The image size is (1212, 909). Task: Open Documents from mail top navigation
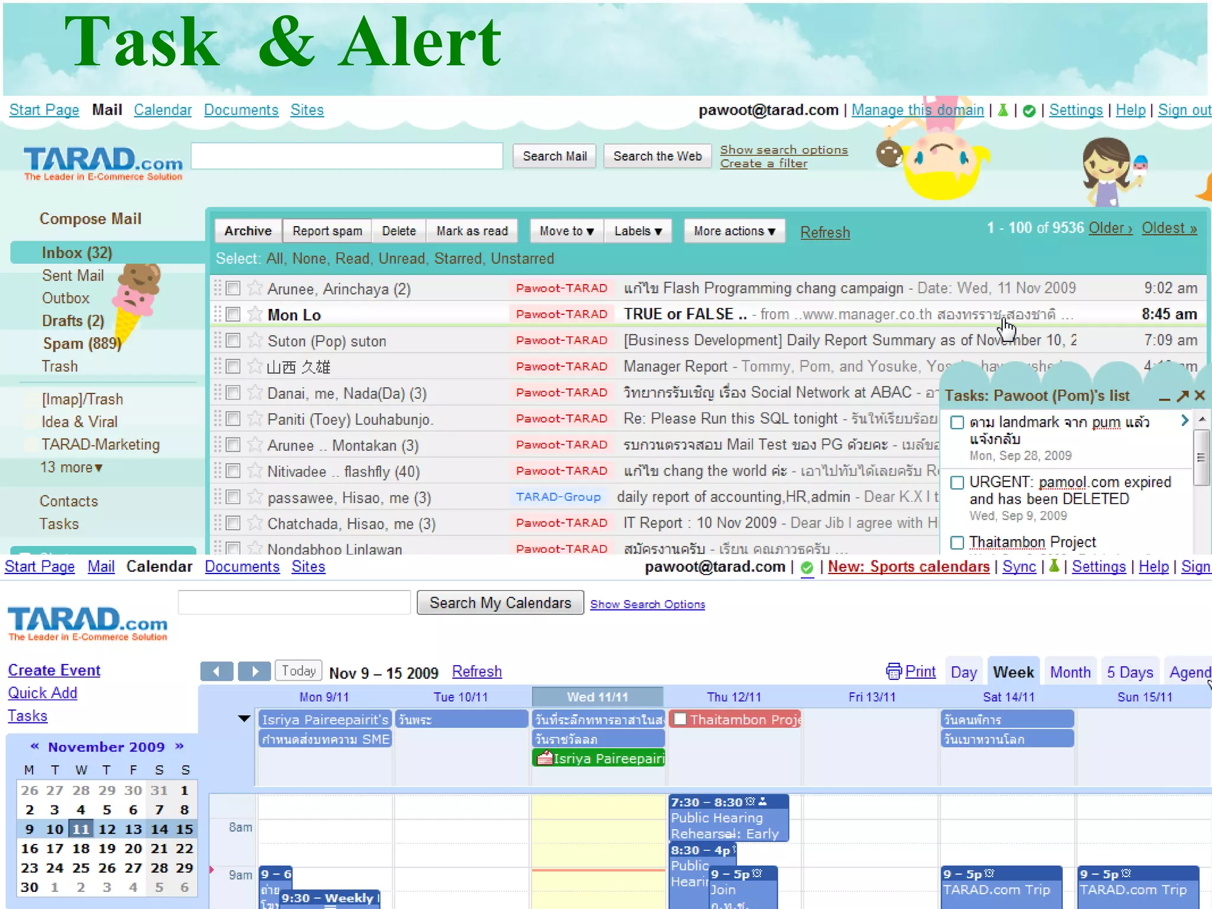pos(241,110)
